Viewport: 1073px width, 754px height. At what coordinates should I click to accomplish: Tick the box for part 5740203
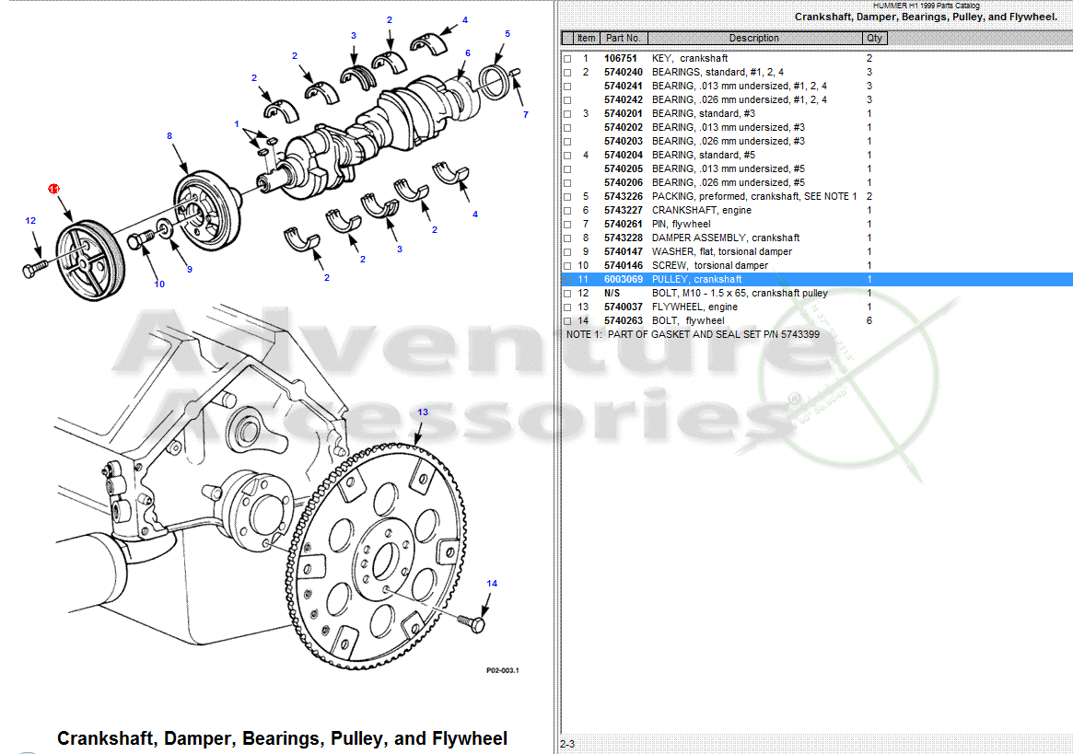(567, 142)
